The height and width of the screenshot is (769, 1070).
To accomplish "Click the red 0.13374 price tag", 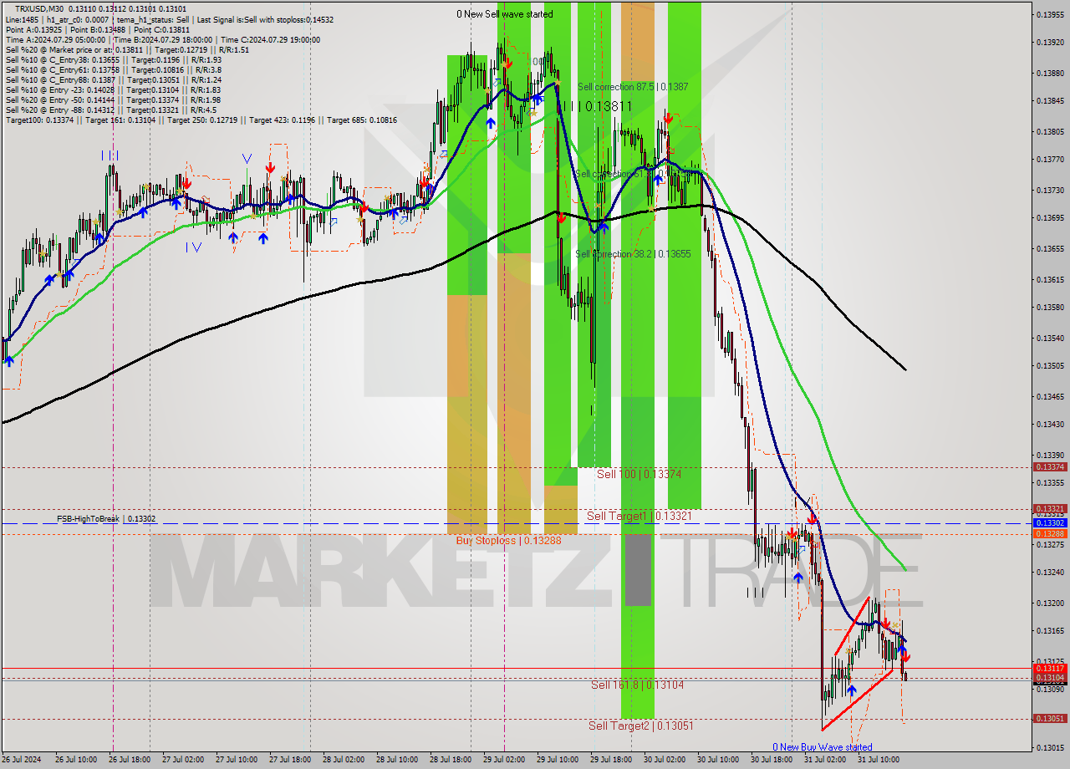I will pos(1050,467).
